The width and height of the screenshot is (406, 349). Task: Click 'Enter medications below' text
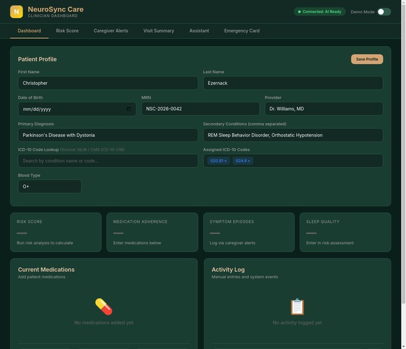click(x=137, y=243)
